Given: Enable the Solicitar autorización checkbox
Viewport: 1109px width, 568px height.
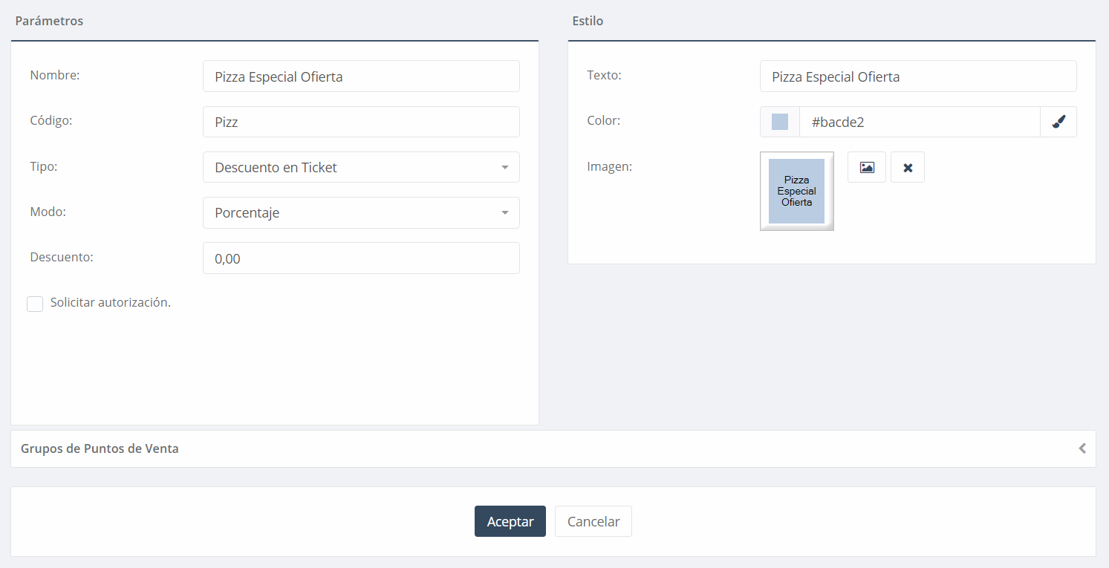Looking at the screenshot, I should (x=35, y=304).
